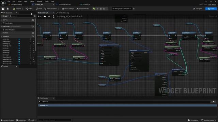Switch to the ThirdPersonMap tab

[16, 4]
